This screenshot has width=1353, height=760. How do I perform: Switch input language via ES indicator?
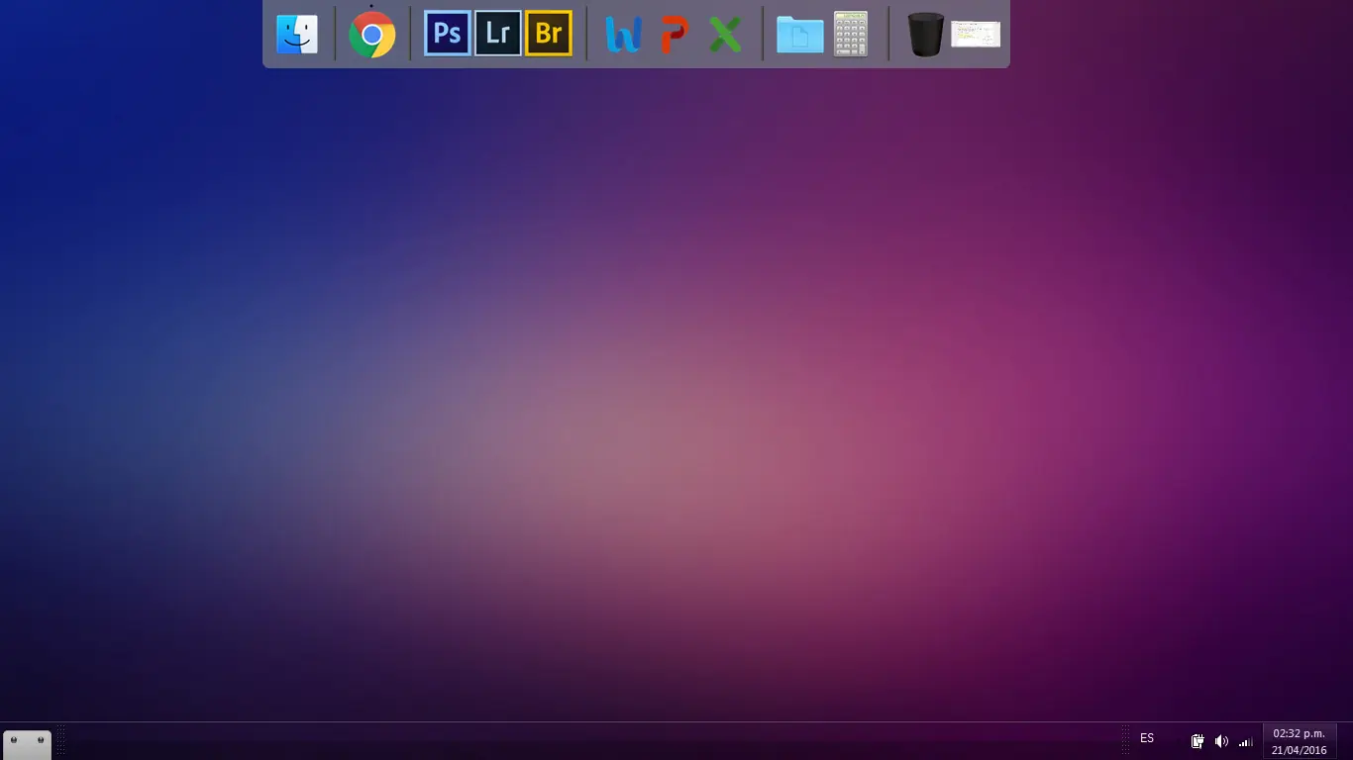(1147, 738)
